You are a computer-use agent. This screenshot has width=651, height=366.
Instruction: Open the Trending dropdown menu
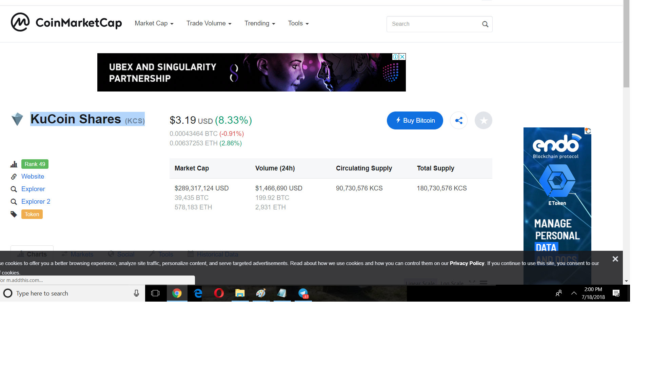tap(260, 23)
